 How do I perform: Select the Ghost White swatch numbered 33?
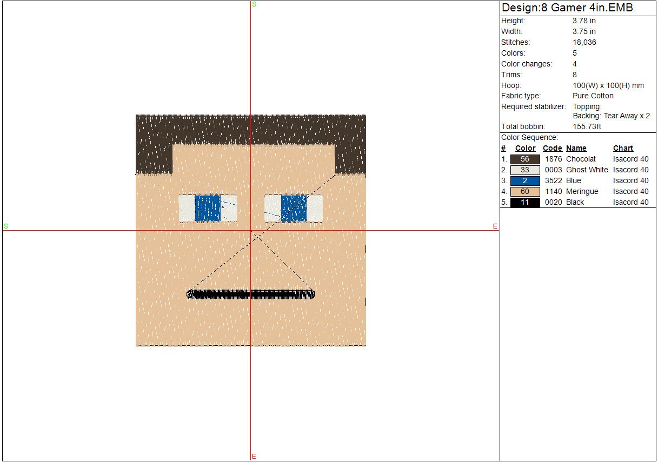524,170
